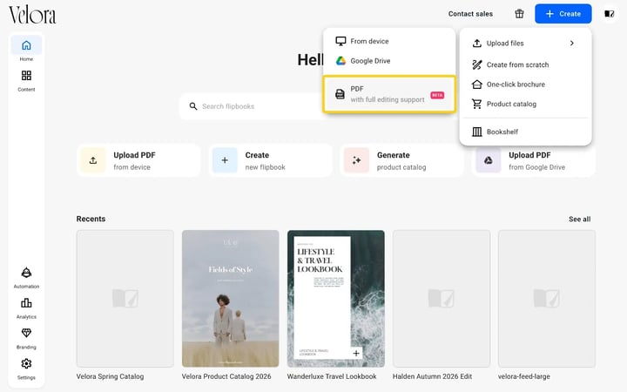This screenshot has height=392, width=627.
Task: Click Halden Autumn 2026 Edit title text
Action: (x=432, y=376)
